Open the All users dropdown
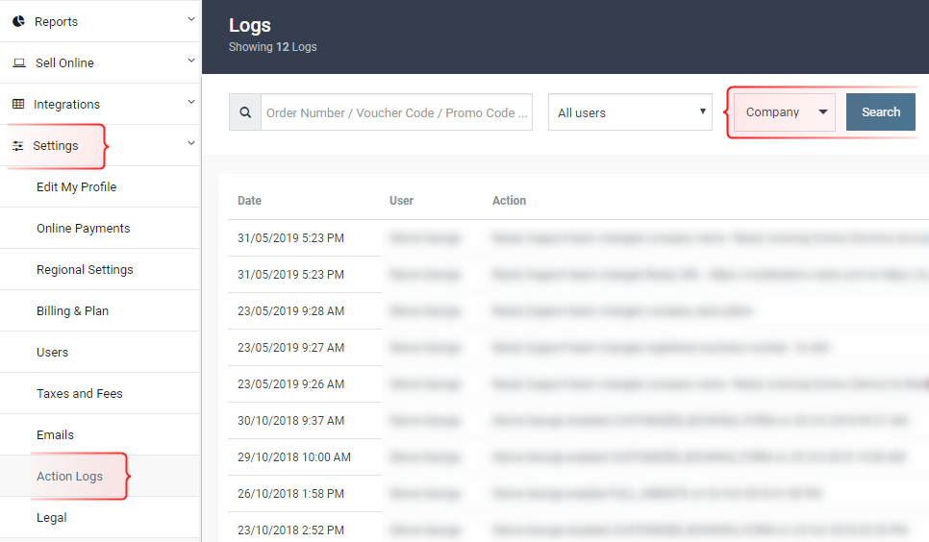 (630, 111)
